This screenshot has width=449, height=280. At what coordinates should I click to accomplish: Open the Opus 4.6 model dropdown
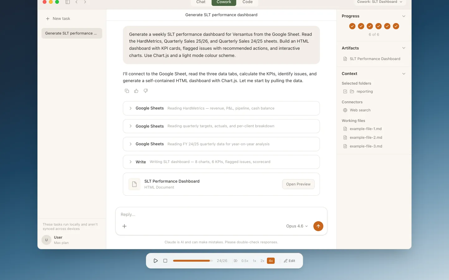(x=297, y=226)
